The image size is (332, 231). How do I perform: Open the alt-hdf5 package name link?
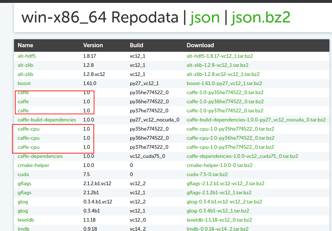click(x=27, y=56)
